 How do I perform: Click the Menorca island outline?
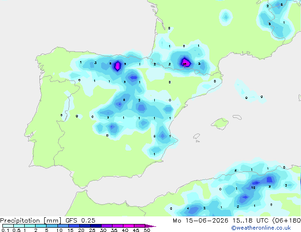tap(237, 117)
